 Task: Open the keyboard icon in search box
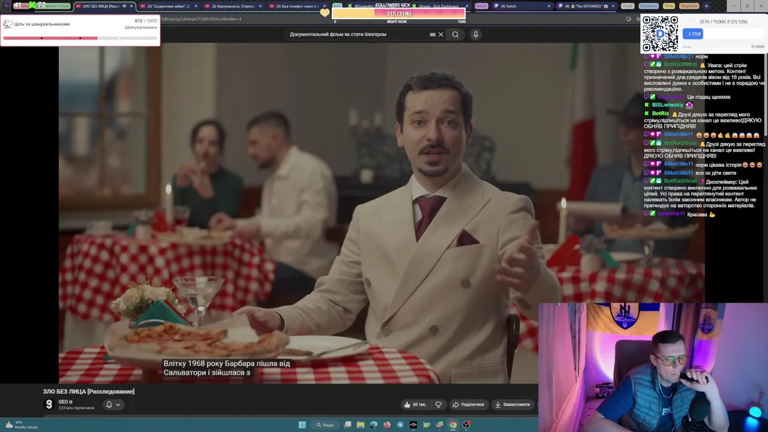(433, 34)
